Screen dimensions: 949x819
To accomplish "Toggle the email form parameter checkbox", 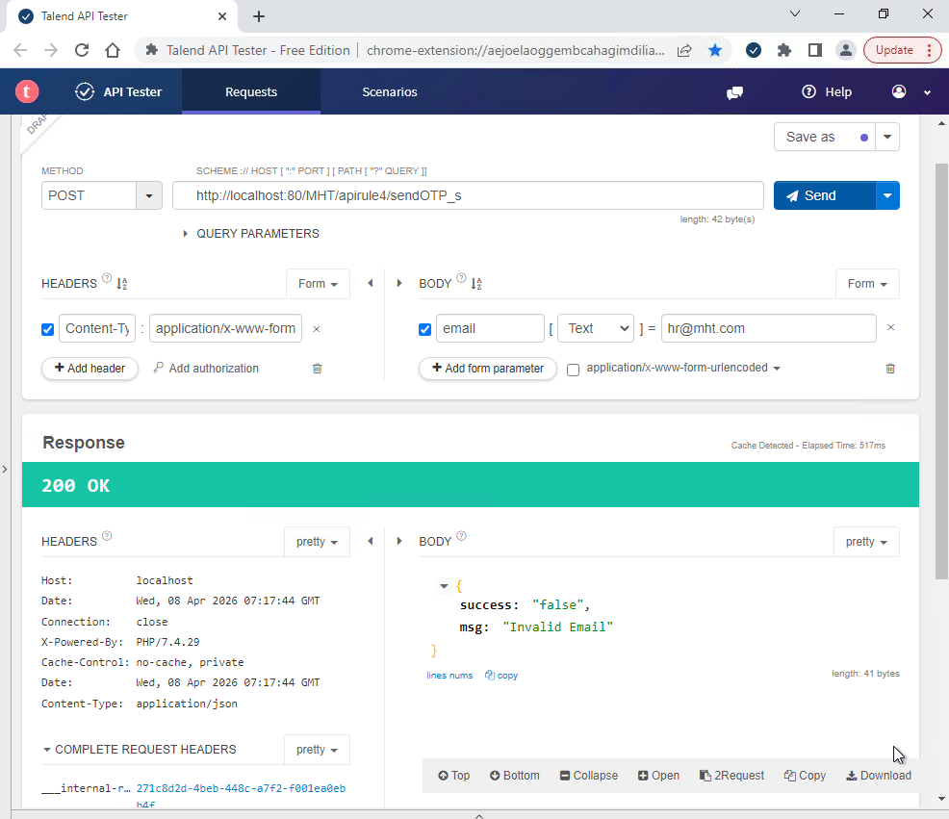I will click(x=424, y=329).
